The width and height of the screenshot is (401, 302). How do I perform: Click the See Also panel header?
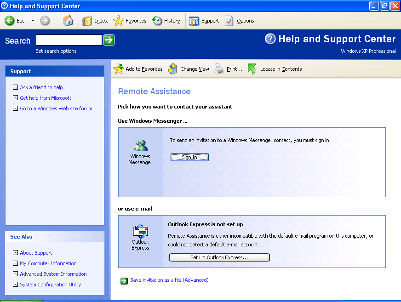[x=55, y=237]
